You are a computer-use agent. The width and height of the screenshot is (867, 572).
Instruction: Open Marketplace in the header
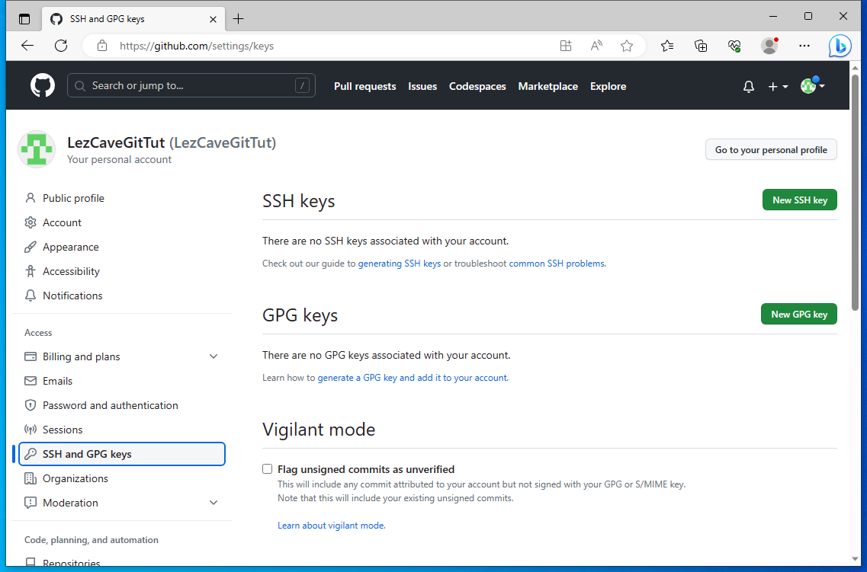point(548,86)
